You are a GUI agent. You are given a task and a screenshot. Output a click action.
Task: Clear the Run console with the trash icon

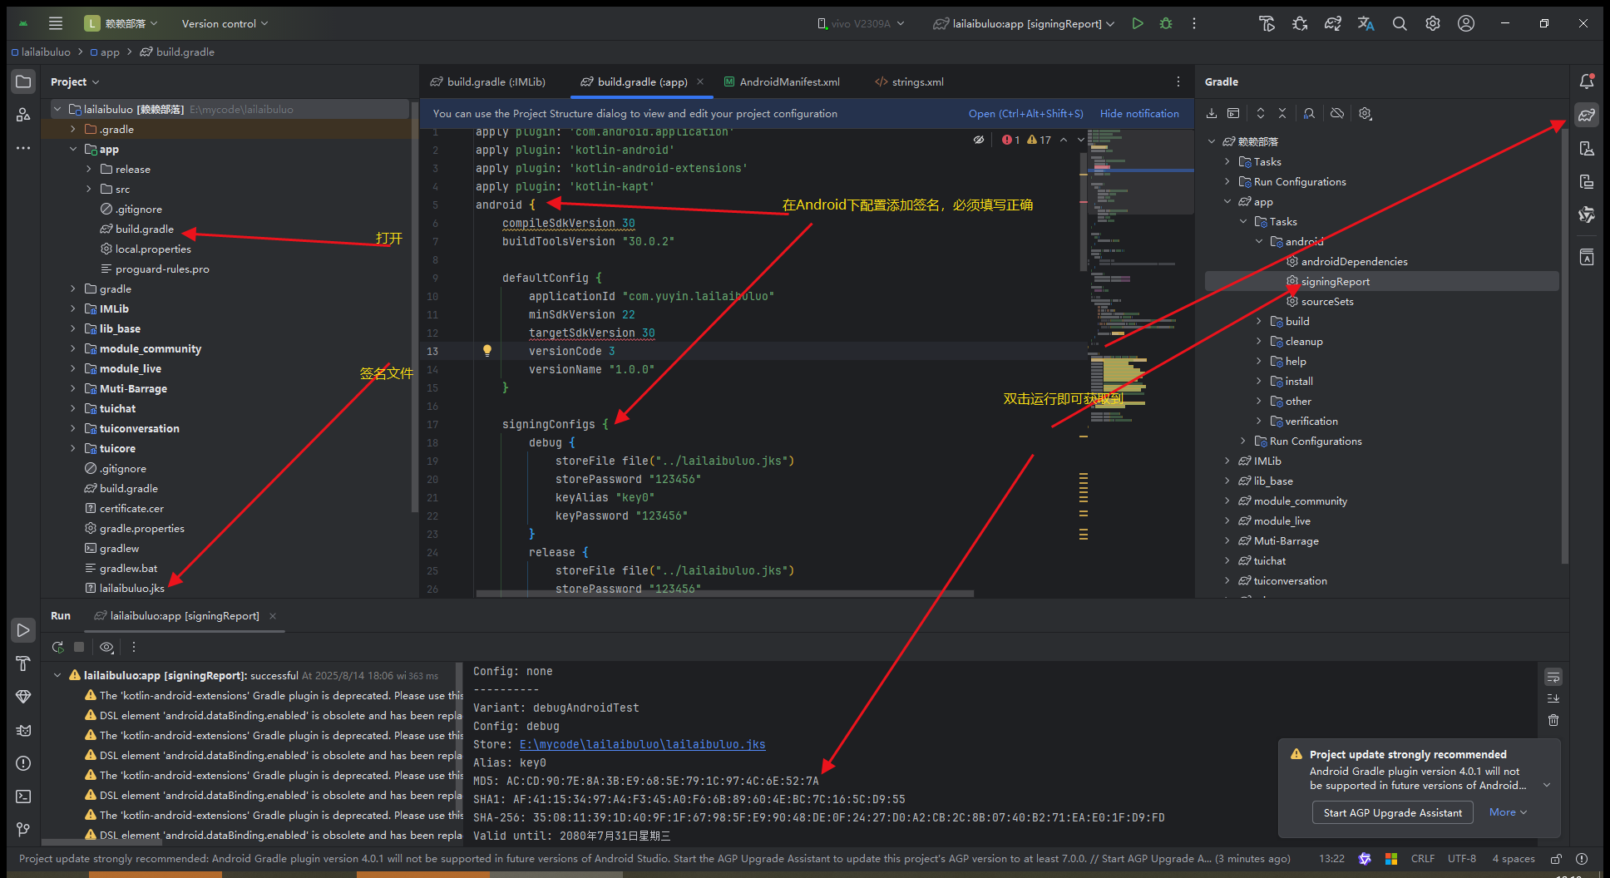point(1553,720)
